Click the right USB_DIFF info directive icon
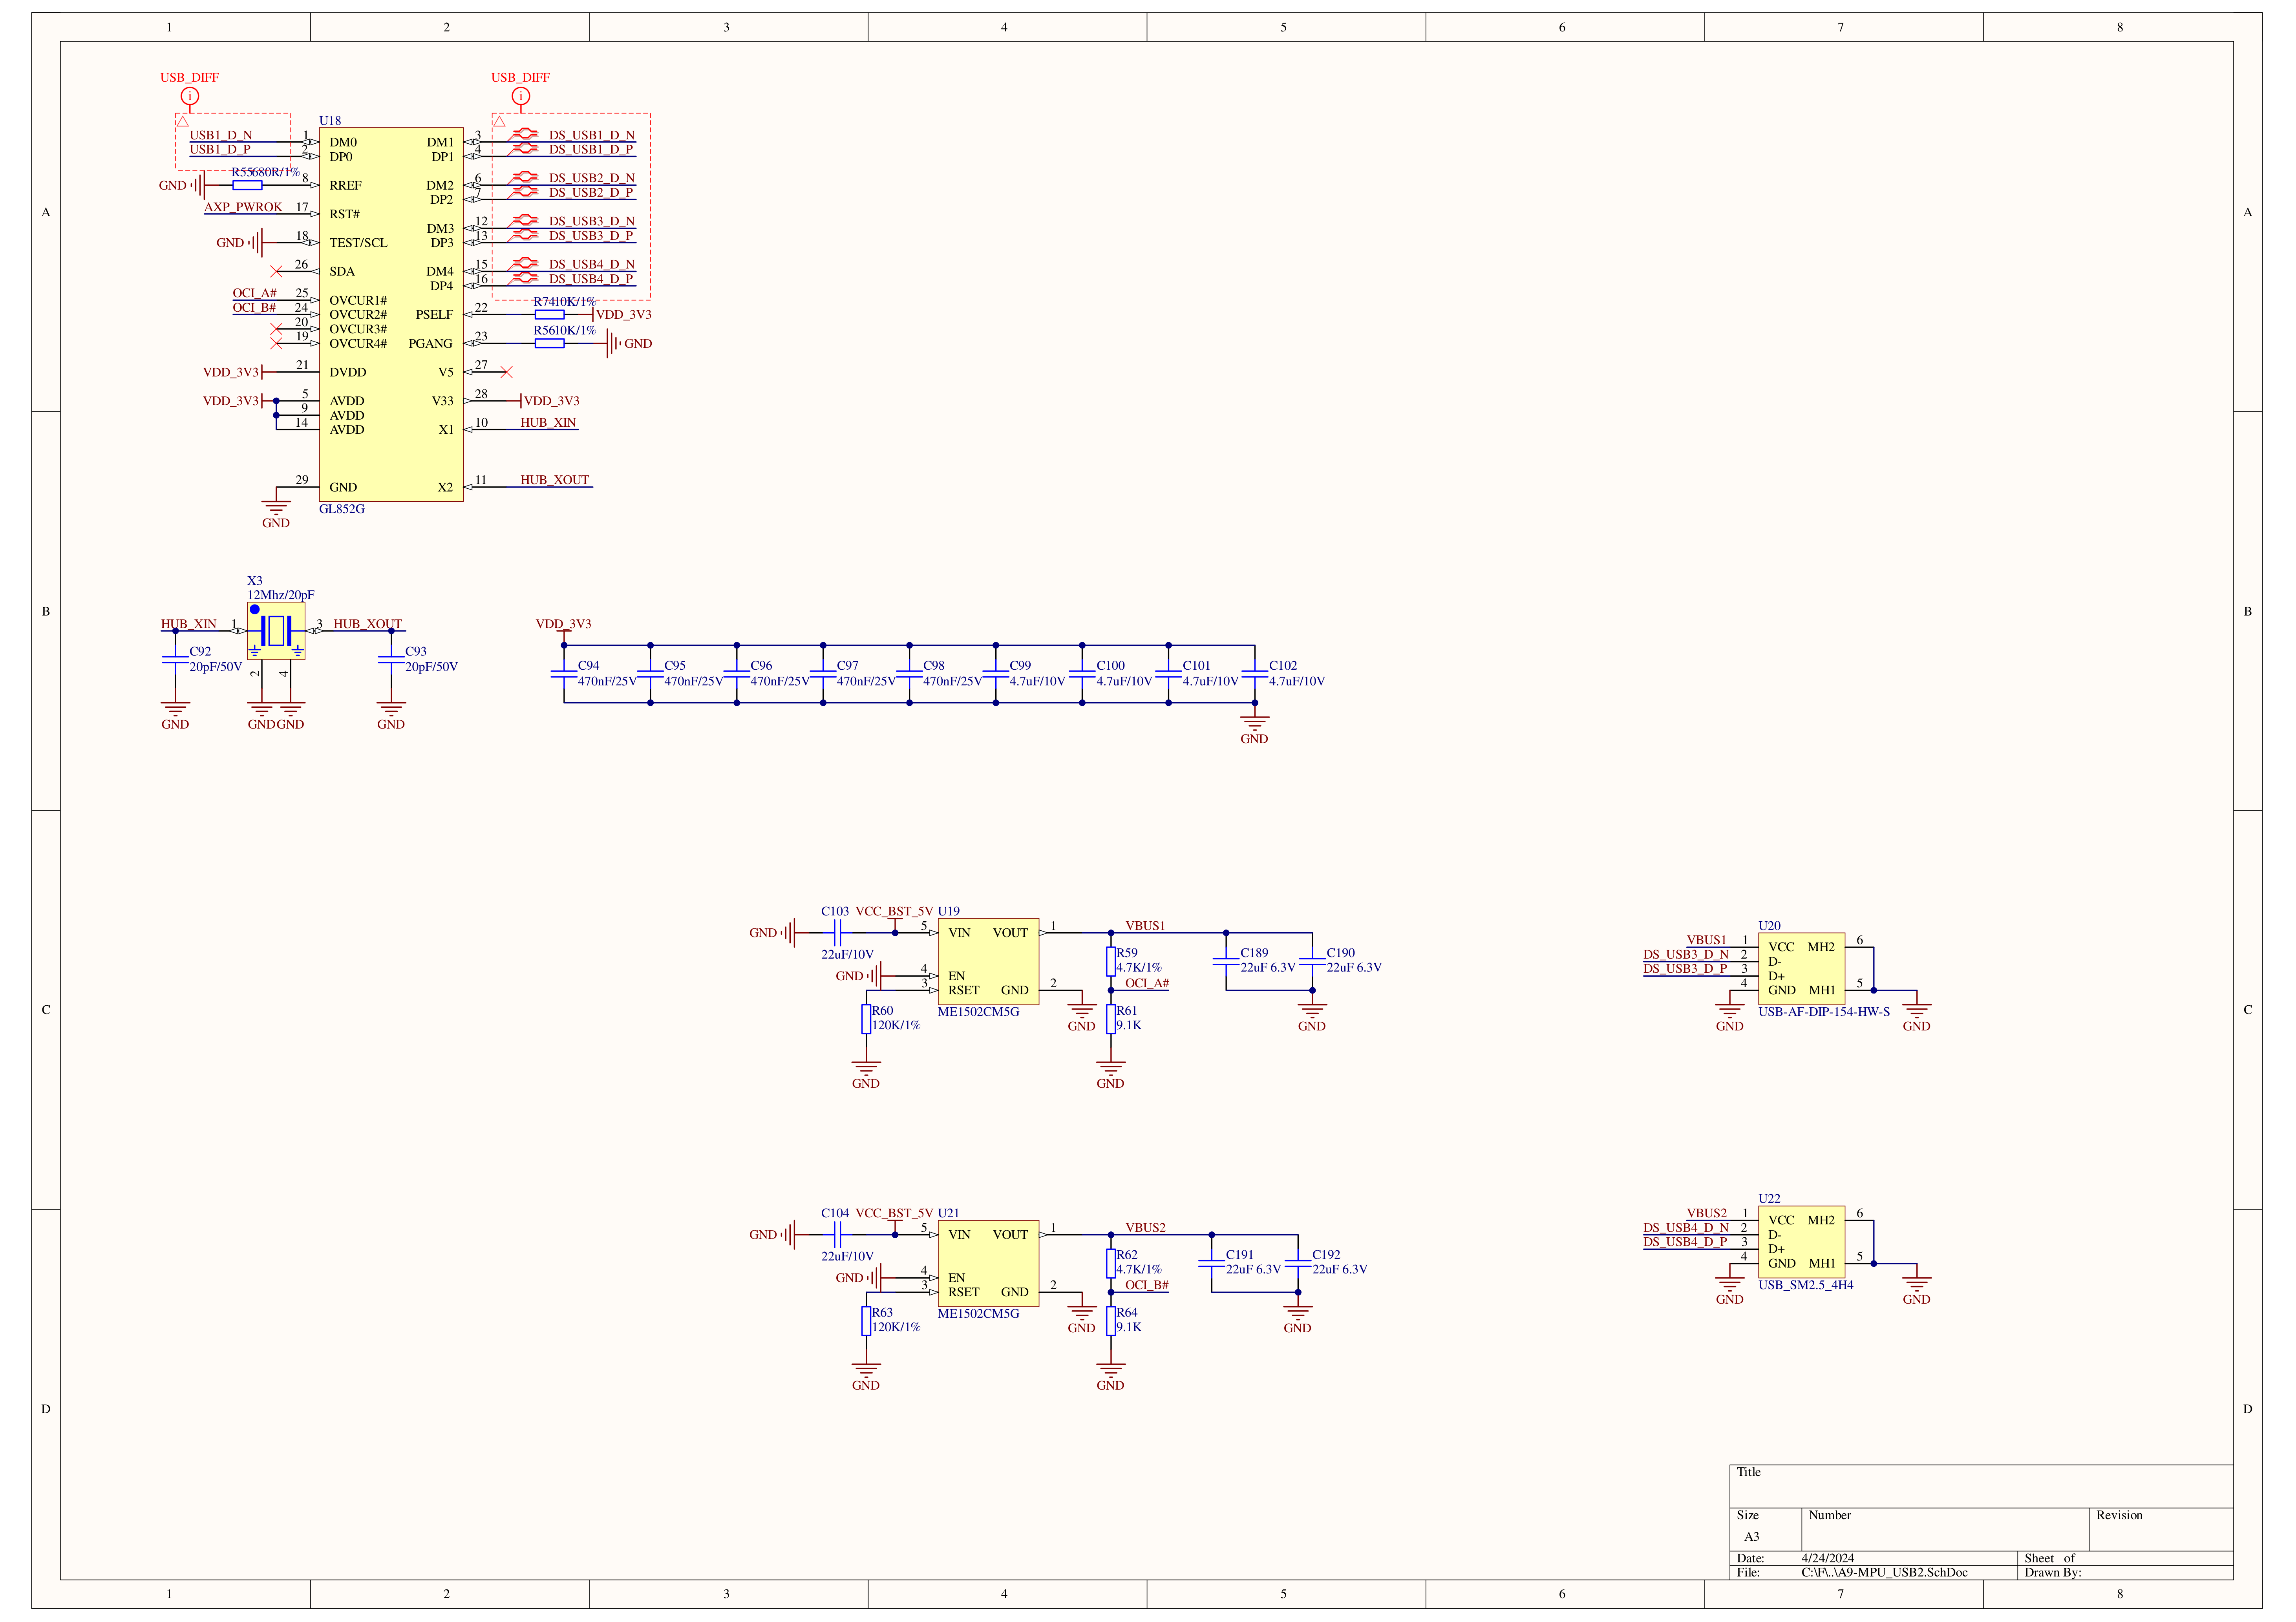 [x=521, y=96]
